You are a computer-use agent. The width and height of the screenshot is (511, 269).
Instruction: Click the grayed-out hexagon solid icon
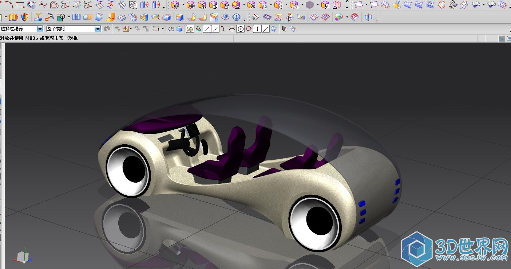point(309,5)
